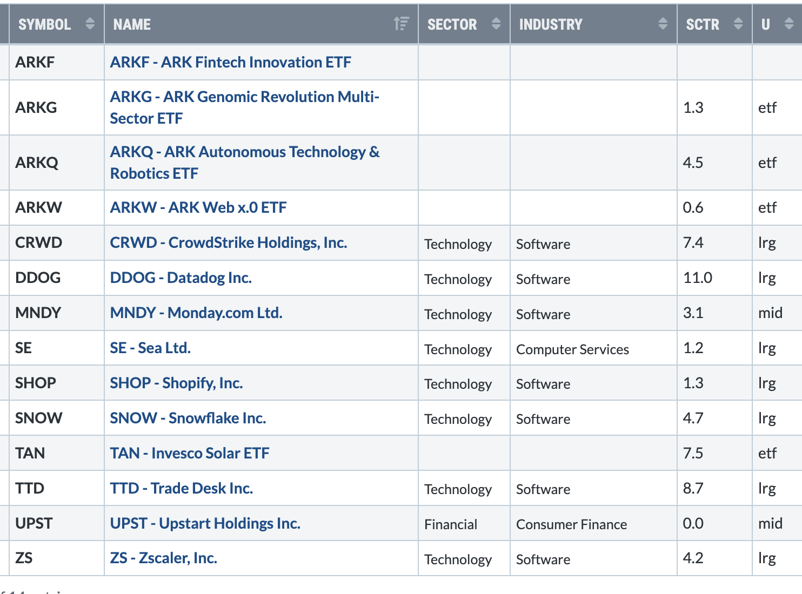
Task: Select the ARKG symbol cell
Action: pos(57,107)
